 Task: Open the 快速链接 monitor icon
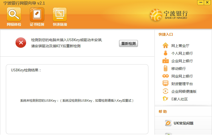click(60, 14)
